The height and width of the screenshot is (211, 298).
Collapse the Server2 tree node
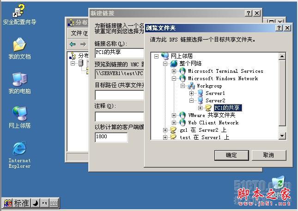click(191, 100)
